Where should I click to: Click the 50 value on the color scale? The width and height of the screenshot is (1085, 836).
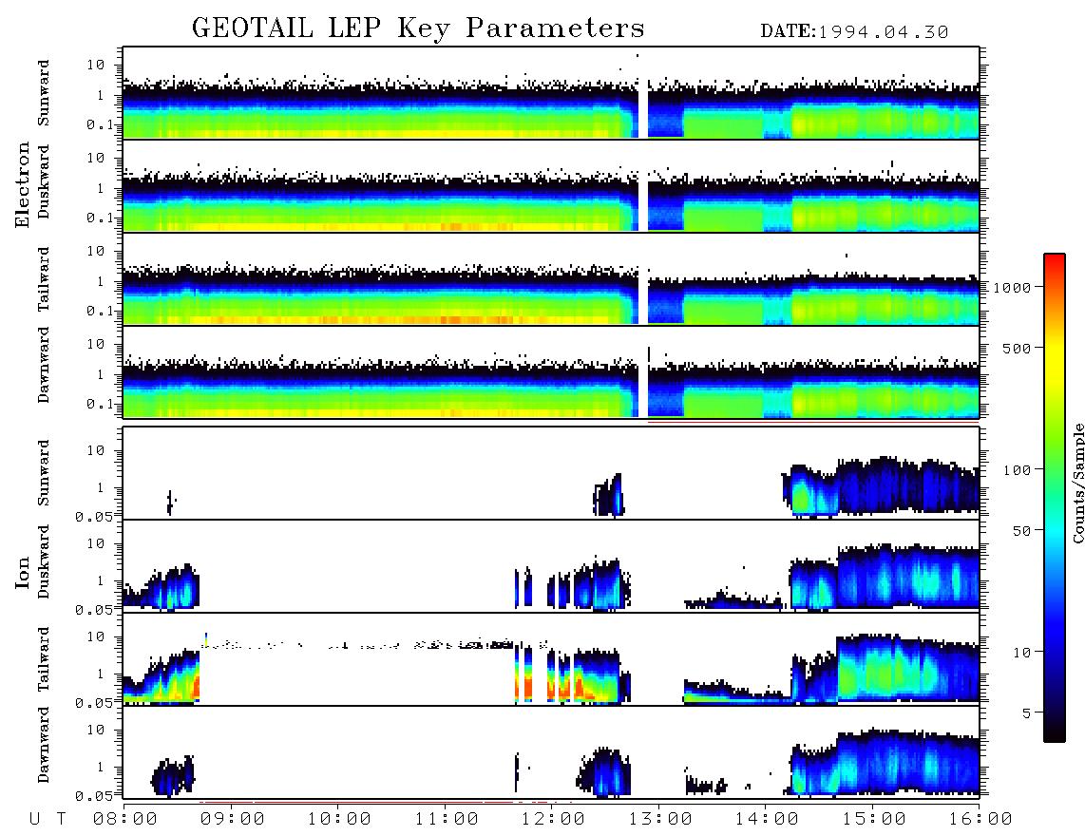[1021, 531]
